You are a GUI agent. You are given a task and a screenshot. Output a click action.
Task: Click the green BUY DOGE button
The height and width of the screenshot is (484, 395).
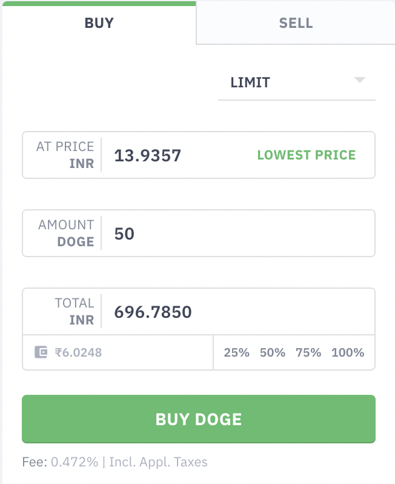pos(199,419)
